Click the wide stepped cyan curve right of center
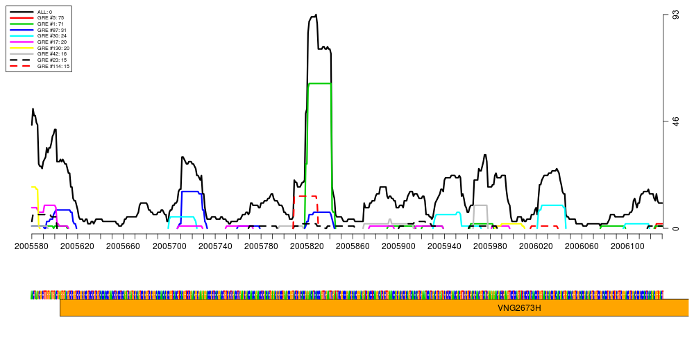This screenshot has height=347, width=694. pos(446,215)
